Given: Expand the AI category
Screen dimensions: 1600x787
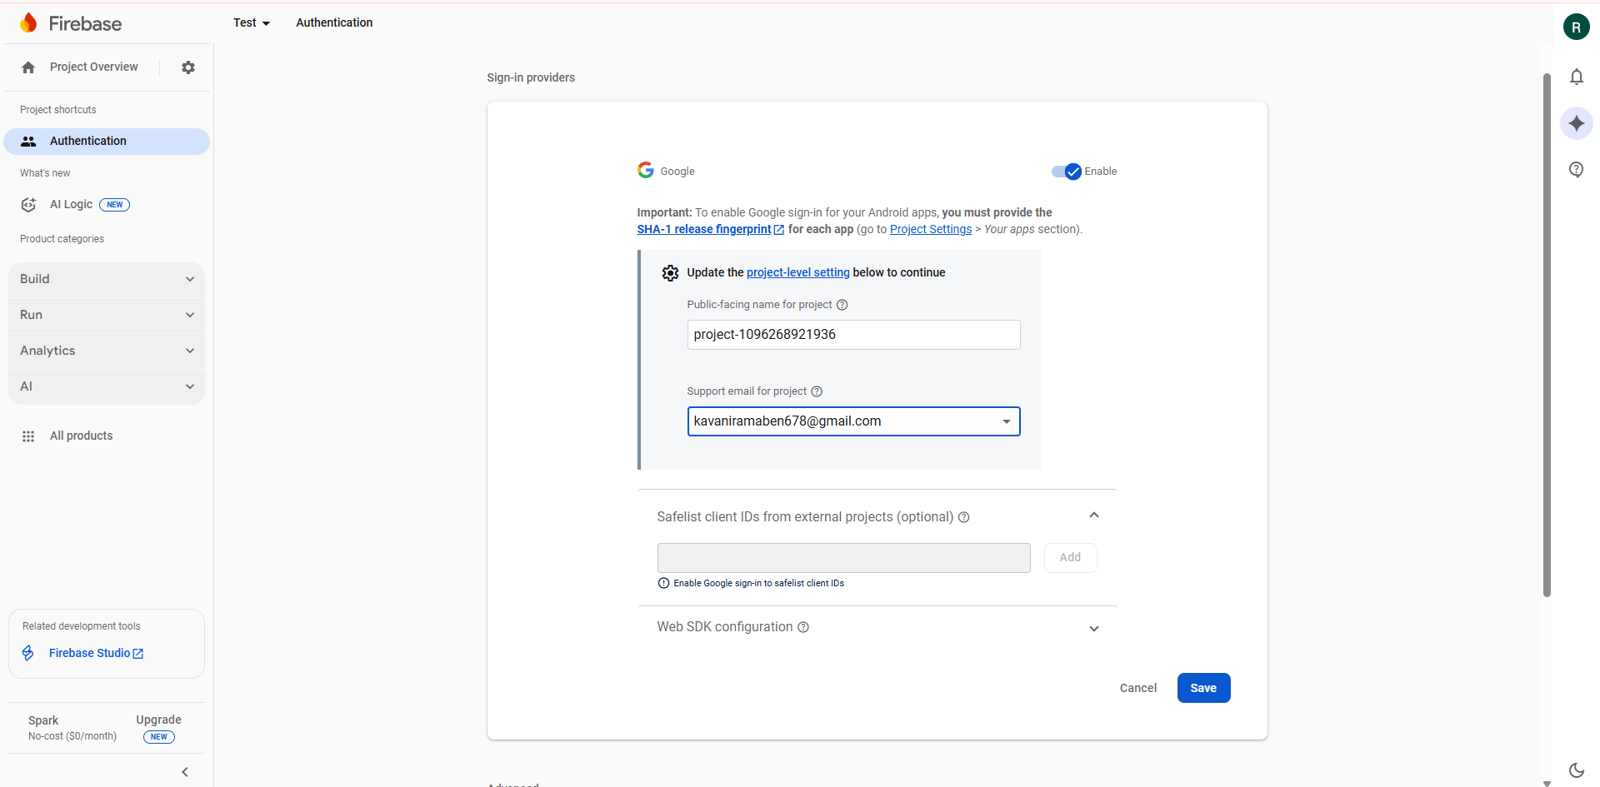Looking at the screenshot, I should point(107,386).
